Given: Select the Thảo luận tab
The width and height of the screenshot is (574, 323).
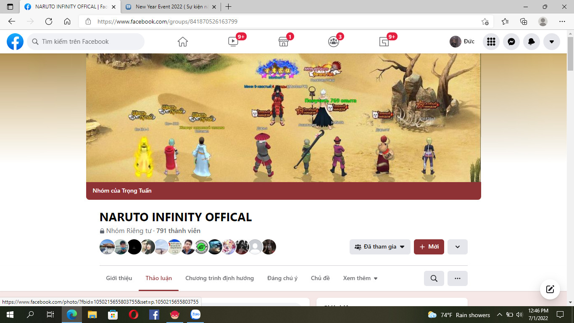Looking at the screenshot, I should click(x=159, y=278).
